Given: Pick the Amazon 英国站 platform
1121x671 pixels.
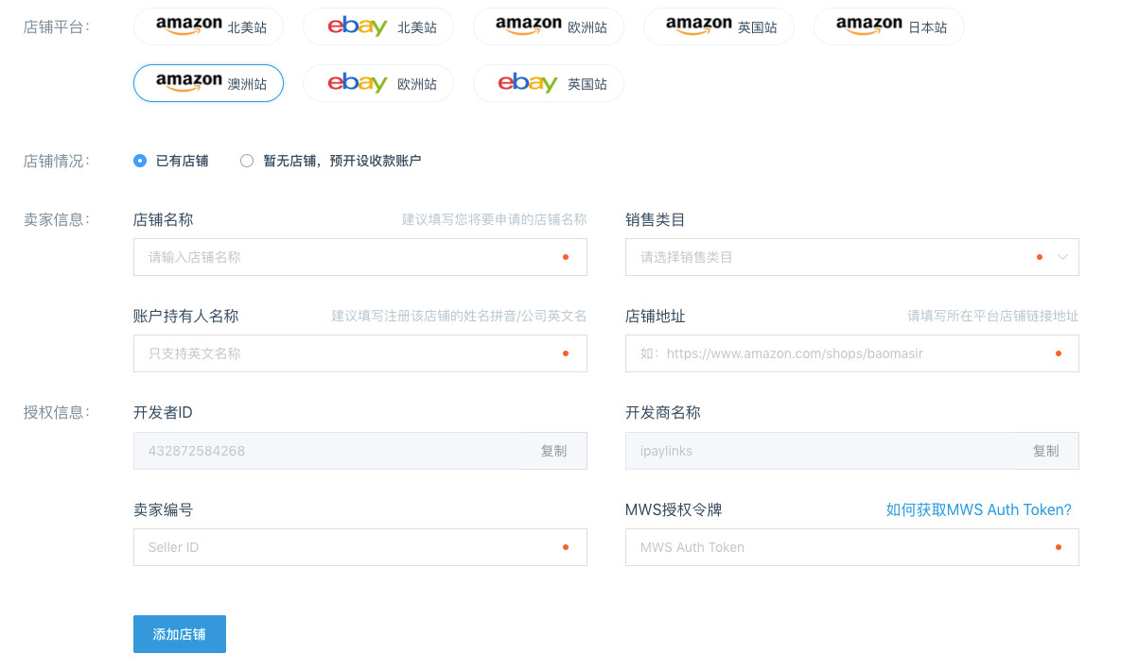Looking at the screenshot, I should click(x=719, y=26).
